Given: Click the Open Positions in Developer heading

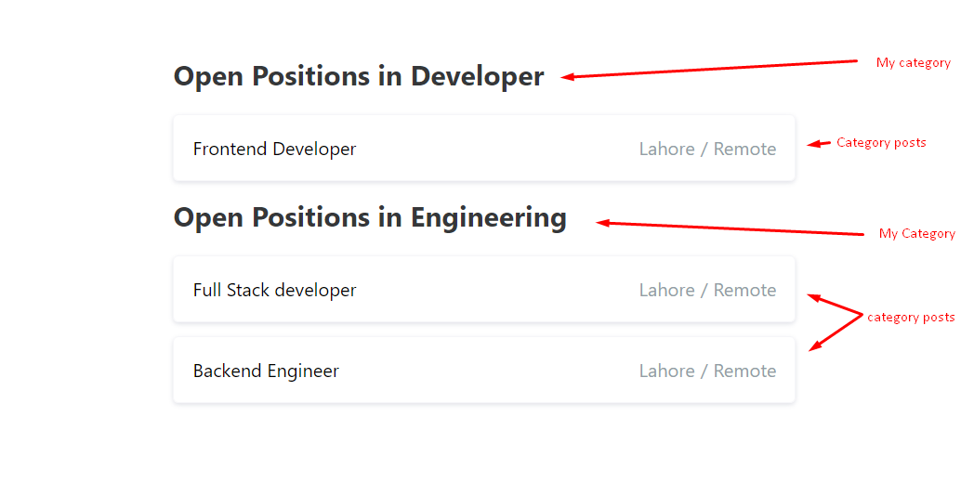Looking at the screenshot, I should pos(359,76).
